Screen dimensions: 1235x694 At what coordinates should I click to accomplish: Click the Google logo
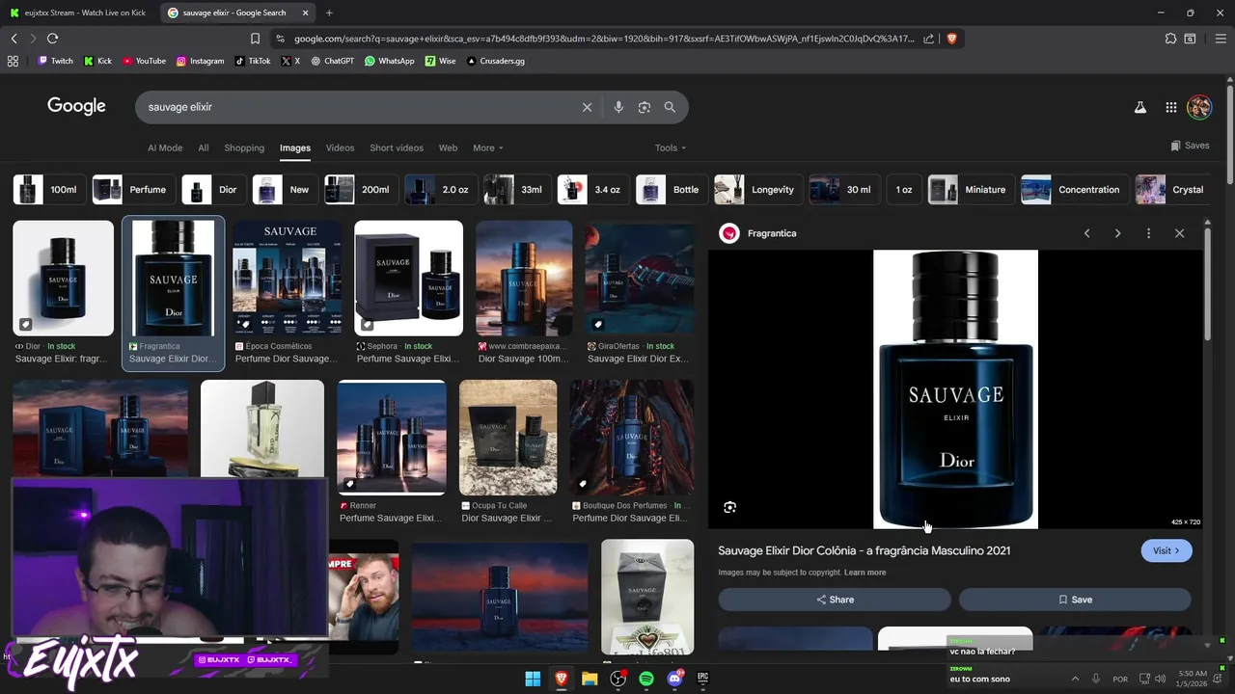(76, 106)
